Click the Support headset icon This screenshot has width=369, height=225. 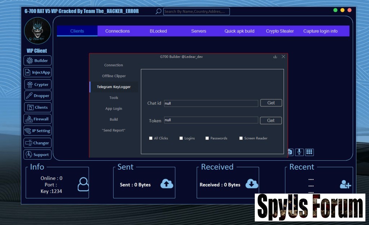tap(29, 155)
